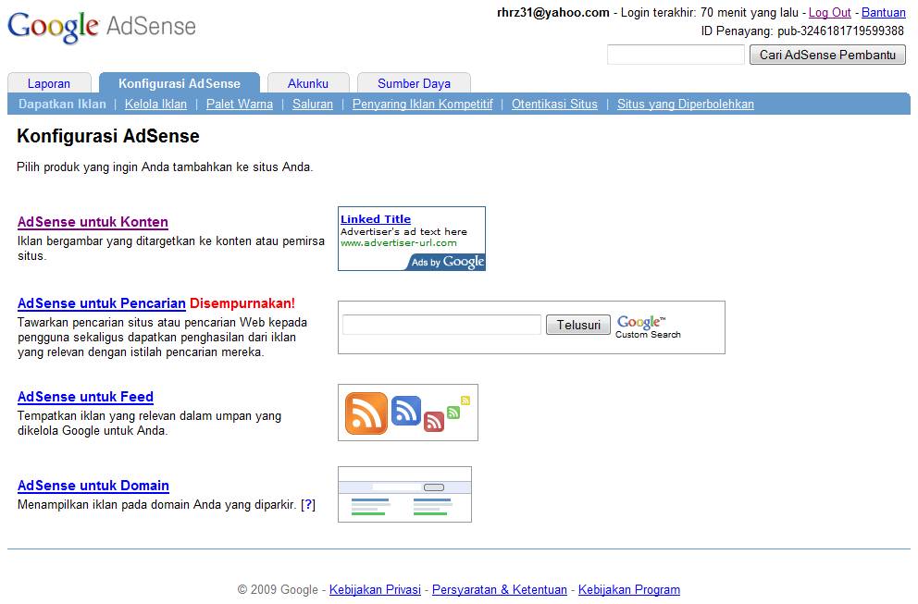The width and height of the screenshot is (918, 604).
Task: Open the Kebijakan Program link
Action: pyautogui.click(x=629, y=589)
